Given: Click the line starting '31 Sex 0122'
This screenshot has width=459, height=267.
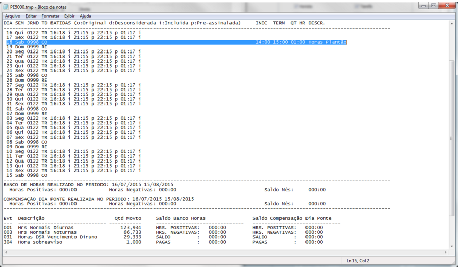Looking at the screenshot, I should coord(73,104).
